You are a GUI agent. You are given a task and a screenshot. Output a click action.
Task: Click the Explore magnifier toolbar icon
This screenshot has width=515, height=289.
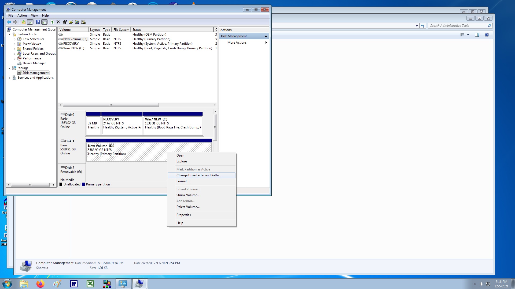click(77, 22)
